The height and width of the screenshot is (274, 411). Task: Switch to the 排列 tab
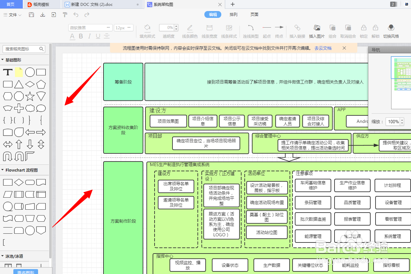(x=233, y=14)
